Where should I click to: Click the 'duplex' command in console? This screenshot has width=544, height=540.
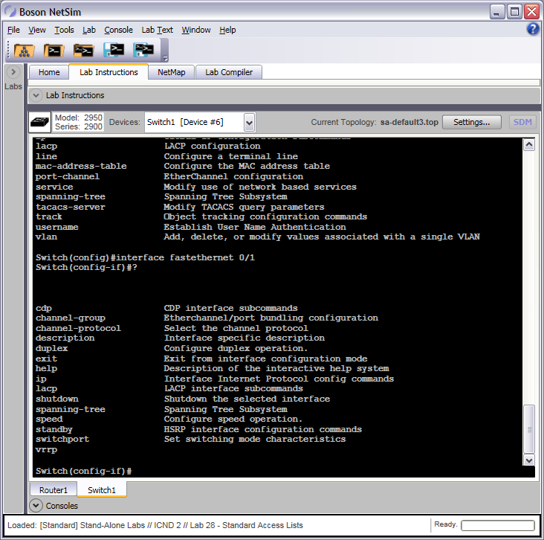[52, 348]
